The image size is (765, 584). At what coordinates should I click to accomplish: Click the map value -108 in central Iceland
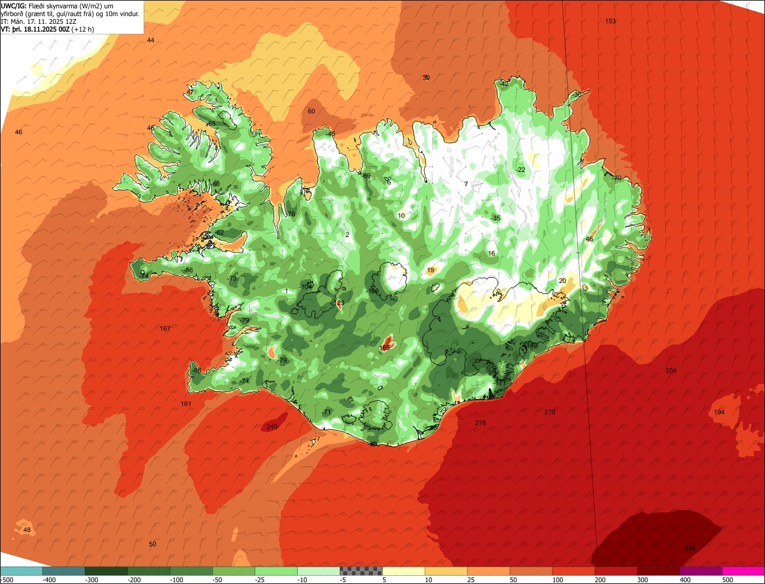pos(373,291)
